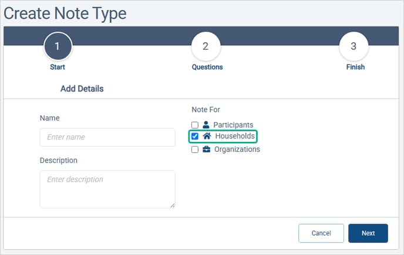Click into the Description text area
404x255 pixels.
coord(107,189)
